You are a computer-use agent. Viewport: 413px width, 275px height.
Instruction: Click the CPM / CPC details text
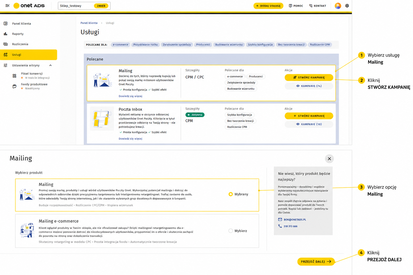coord(195,77)
